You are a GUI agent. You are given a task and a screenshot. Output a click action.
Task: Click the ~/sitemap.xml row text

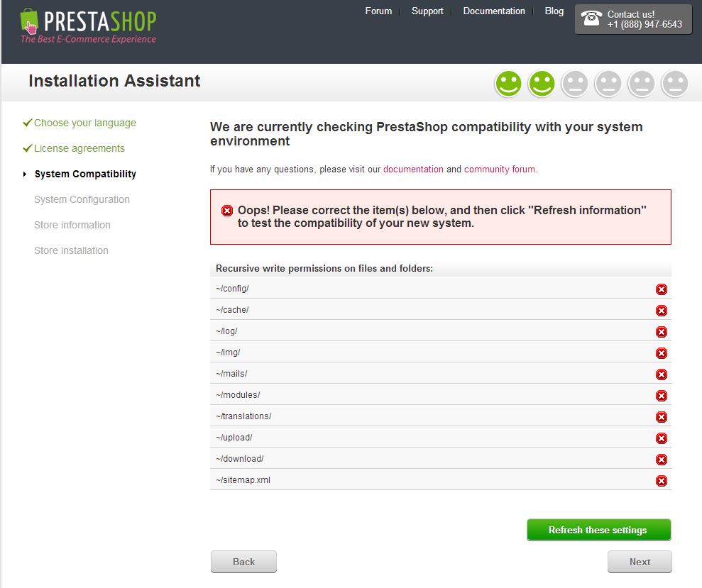[243, 480]
